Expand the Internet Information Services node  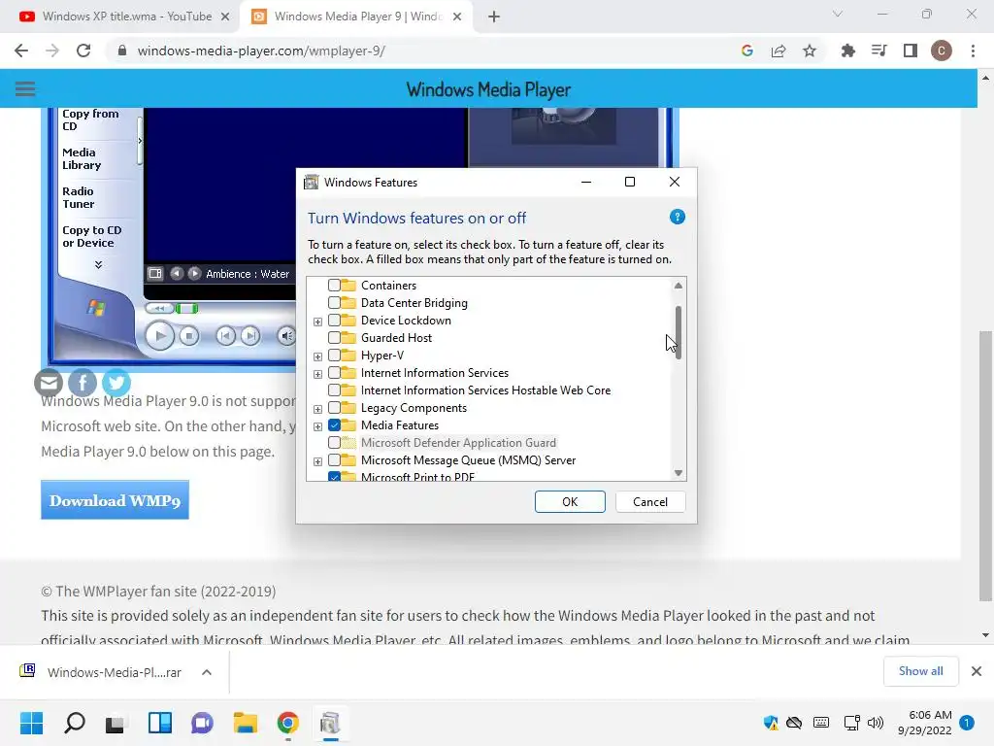[317, 374]
